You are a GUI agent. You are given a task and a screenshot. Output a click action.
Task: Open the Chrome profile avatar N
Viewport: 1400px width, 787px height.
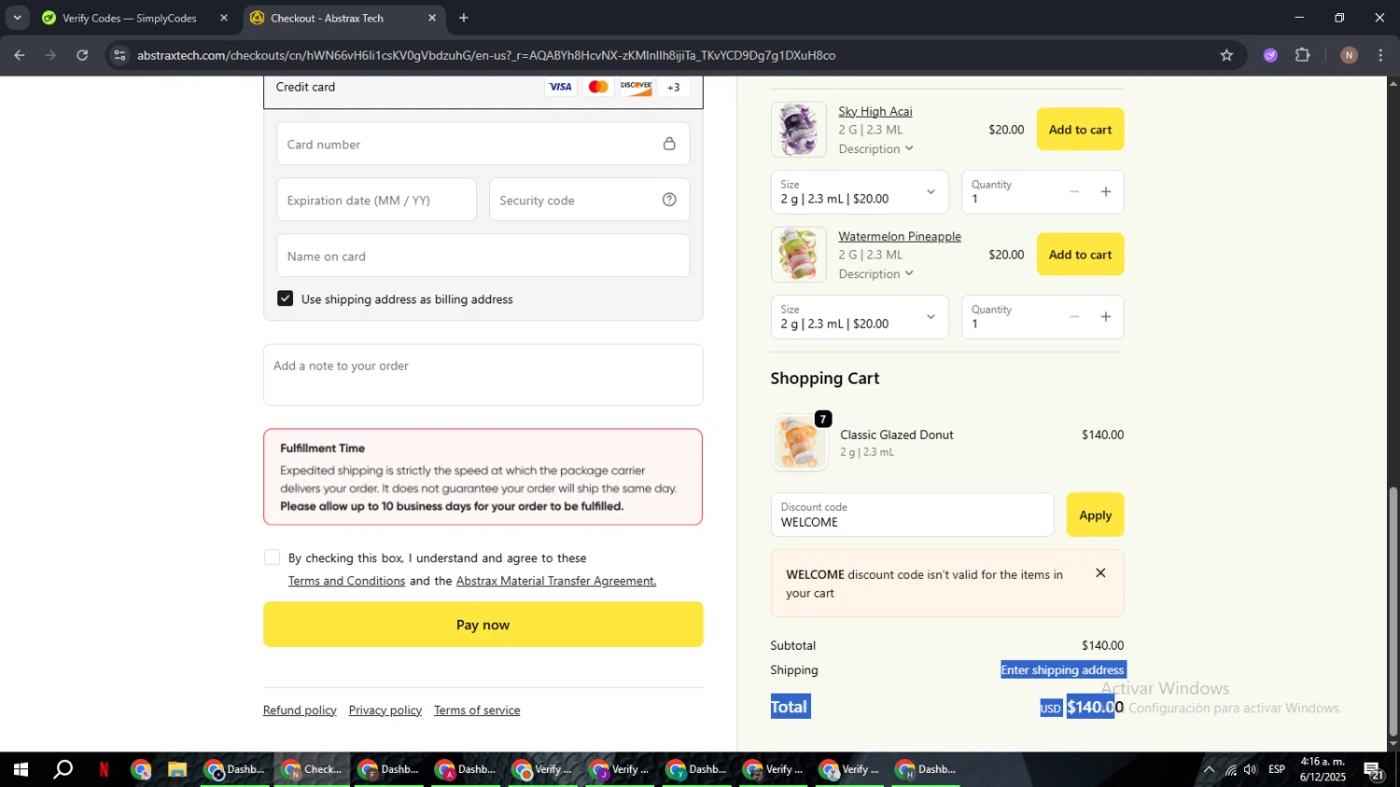tap(1349, 55)
